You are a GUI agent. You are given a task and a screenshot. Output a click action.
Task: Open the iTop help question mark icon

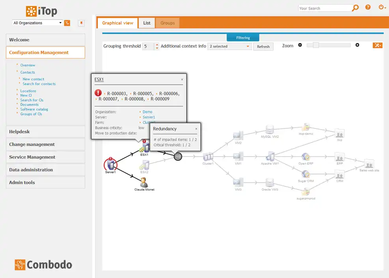[x=368, y=7]
